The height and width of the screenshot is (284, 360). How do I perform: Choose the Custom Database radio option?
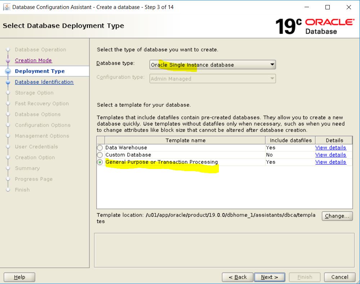click(x=100, y=155)
